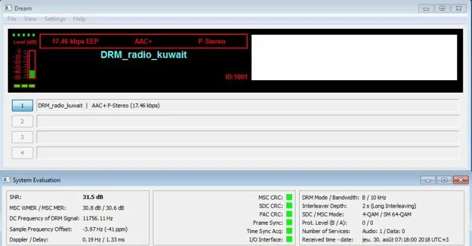Click the P-Stereo audio mode label
Viewport: 472px width, 246px height.
pos(212,41)
